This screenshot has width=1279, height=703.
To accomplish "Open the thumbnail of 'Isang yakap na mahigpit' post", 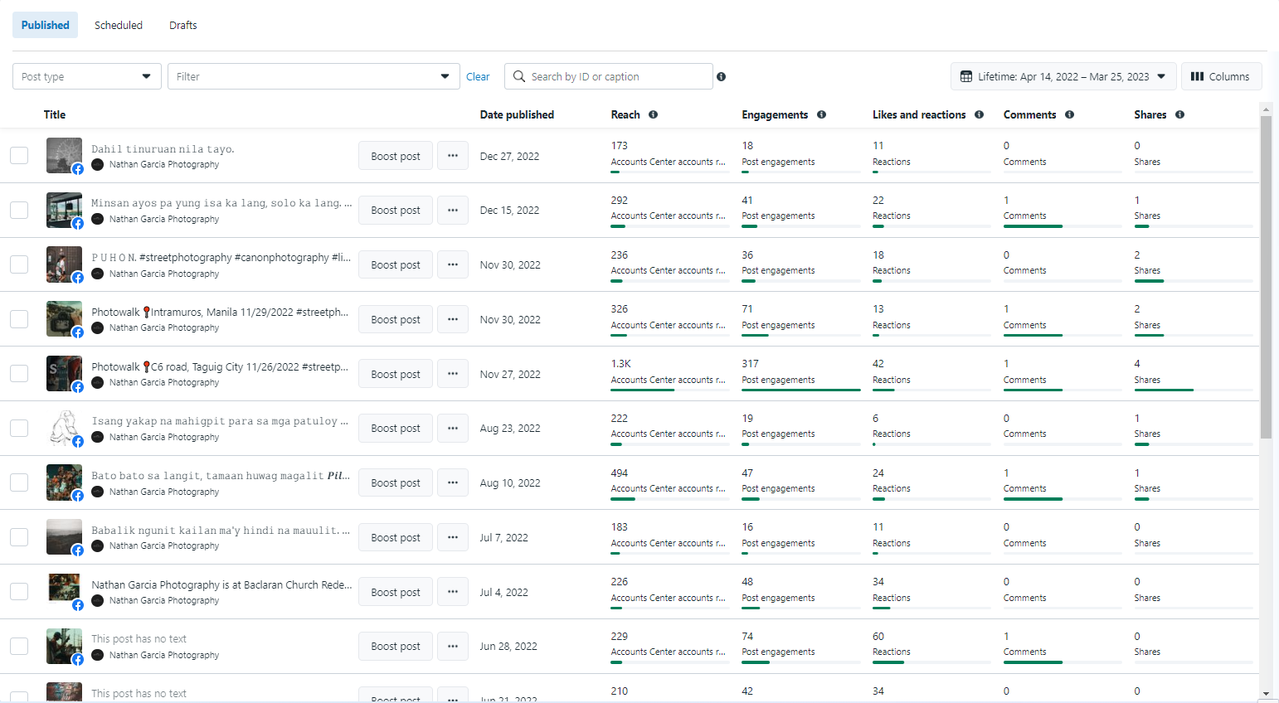I will (64, 428).
